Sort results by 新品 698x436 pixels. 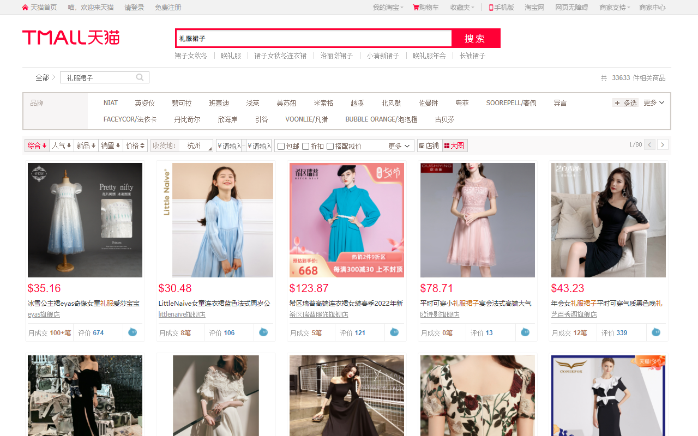tap(86, 146)
